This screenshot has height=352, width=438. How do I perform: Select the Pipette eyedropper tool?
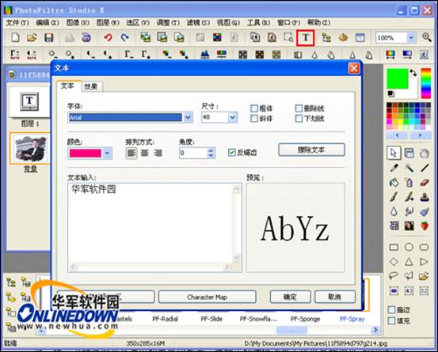[394, 168]
